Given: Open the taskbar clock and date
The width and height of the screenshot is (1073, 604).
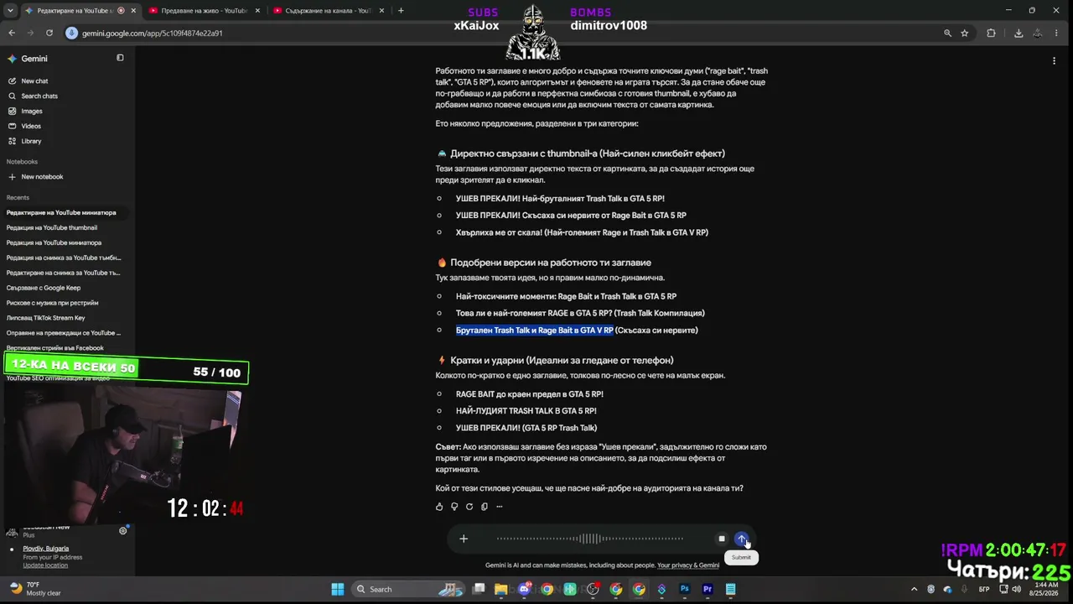Looking at the screenshot, I should 1046,589.
